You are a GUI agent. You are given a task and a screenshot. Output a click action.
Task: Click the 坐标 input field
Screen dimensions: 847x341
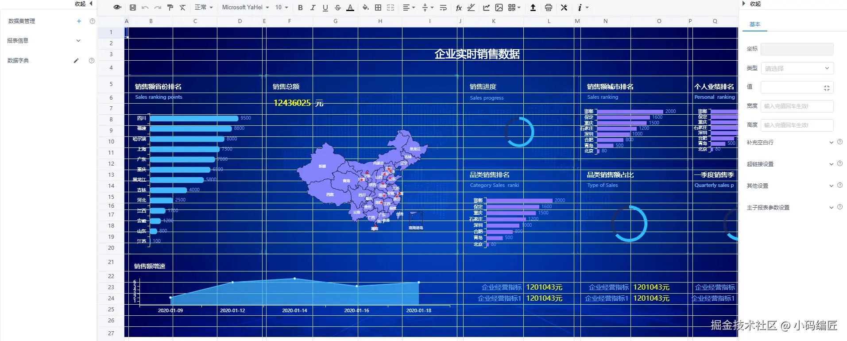pyautogui.click(x=797, y=49)
